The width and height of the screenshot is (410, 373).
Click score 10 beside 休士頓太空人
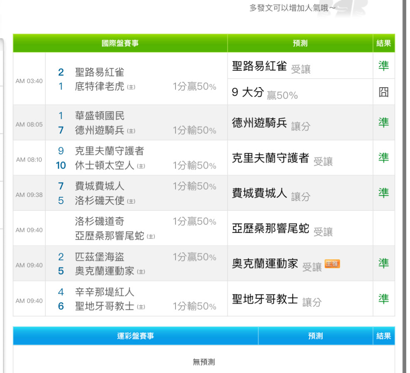[x=61, y=165]
